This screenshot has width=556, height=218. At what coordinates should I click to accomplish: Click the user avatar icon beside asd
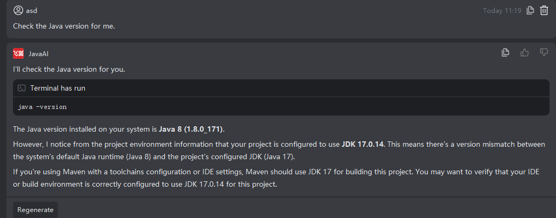coord(18,10)
